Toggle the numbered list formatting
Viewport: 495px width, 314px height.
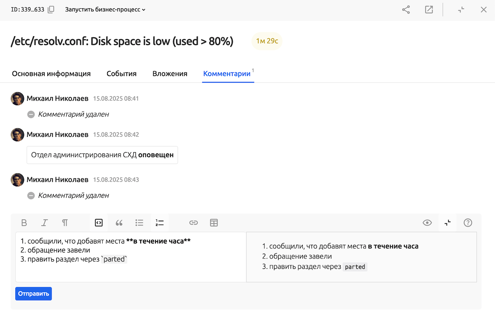(159, 223)
